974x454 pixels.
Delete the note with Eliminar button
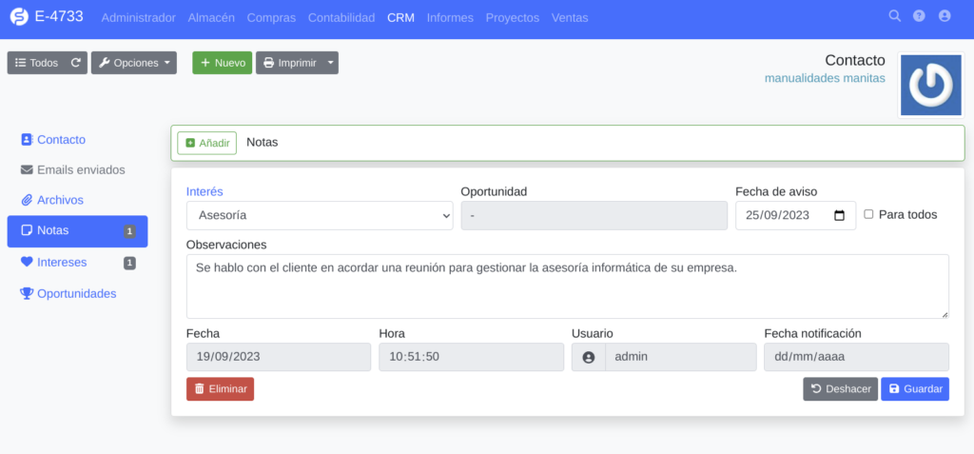pos(220,388)
